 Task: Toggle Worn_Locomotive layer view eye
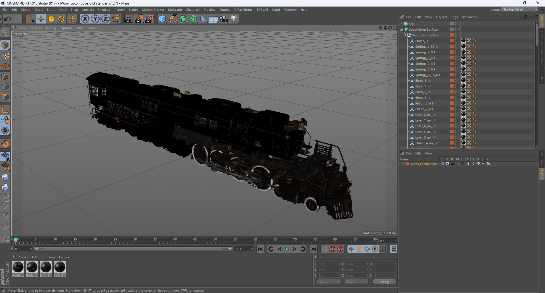point(448,164)
